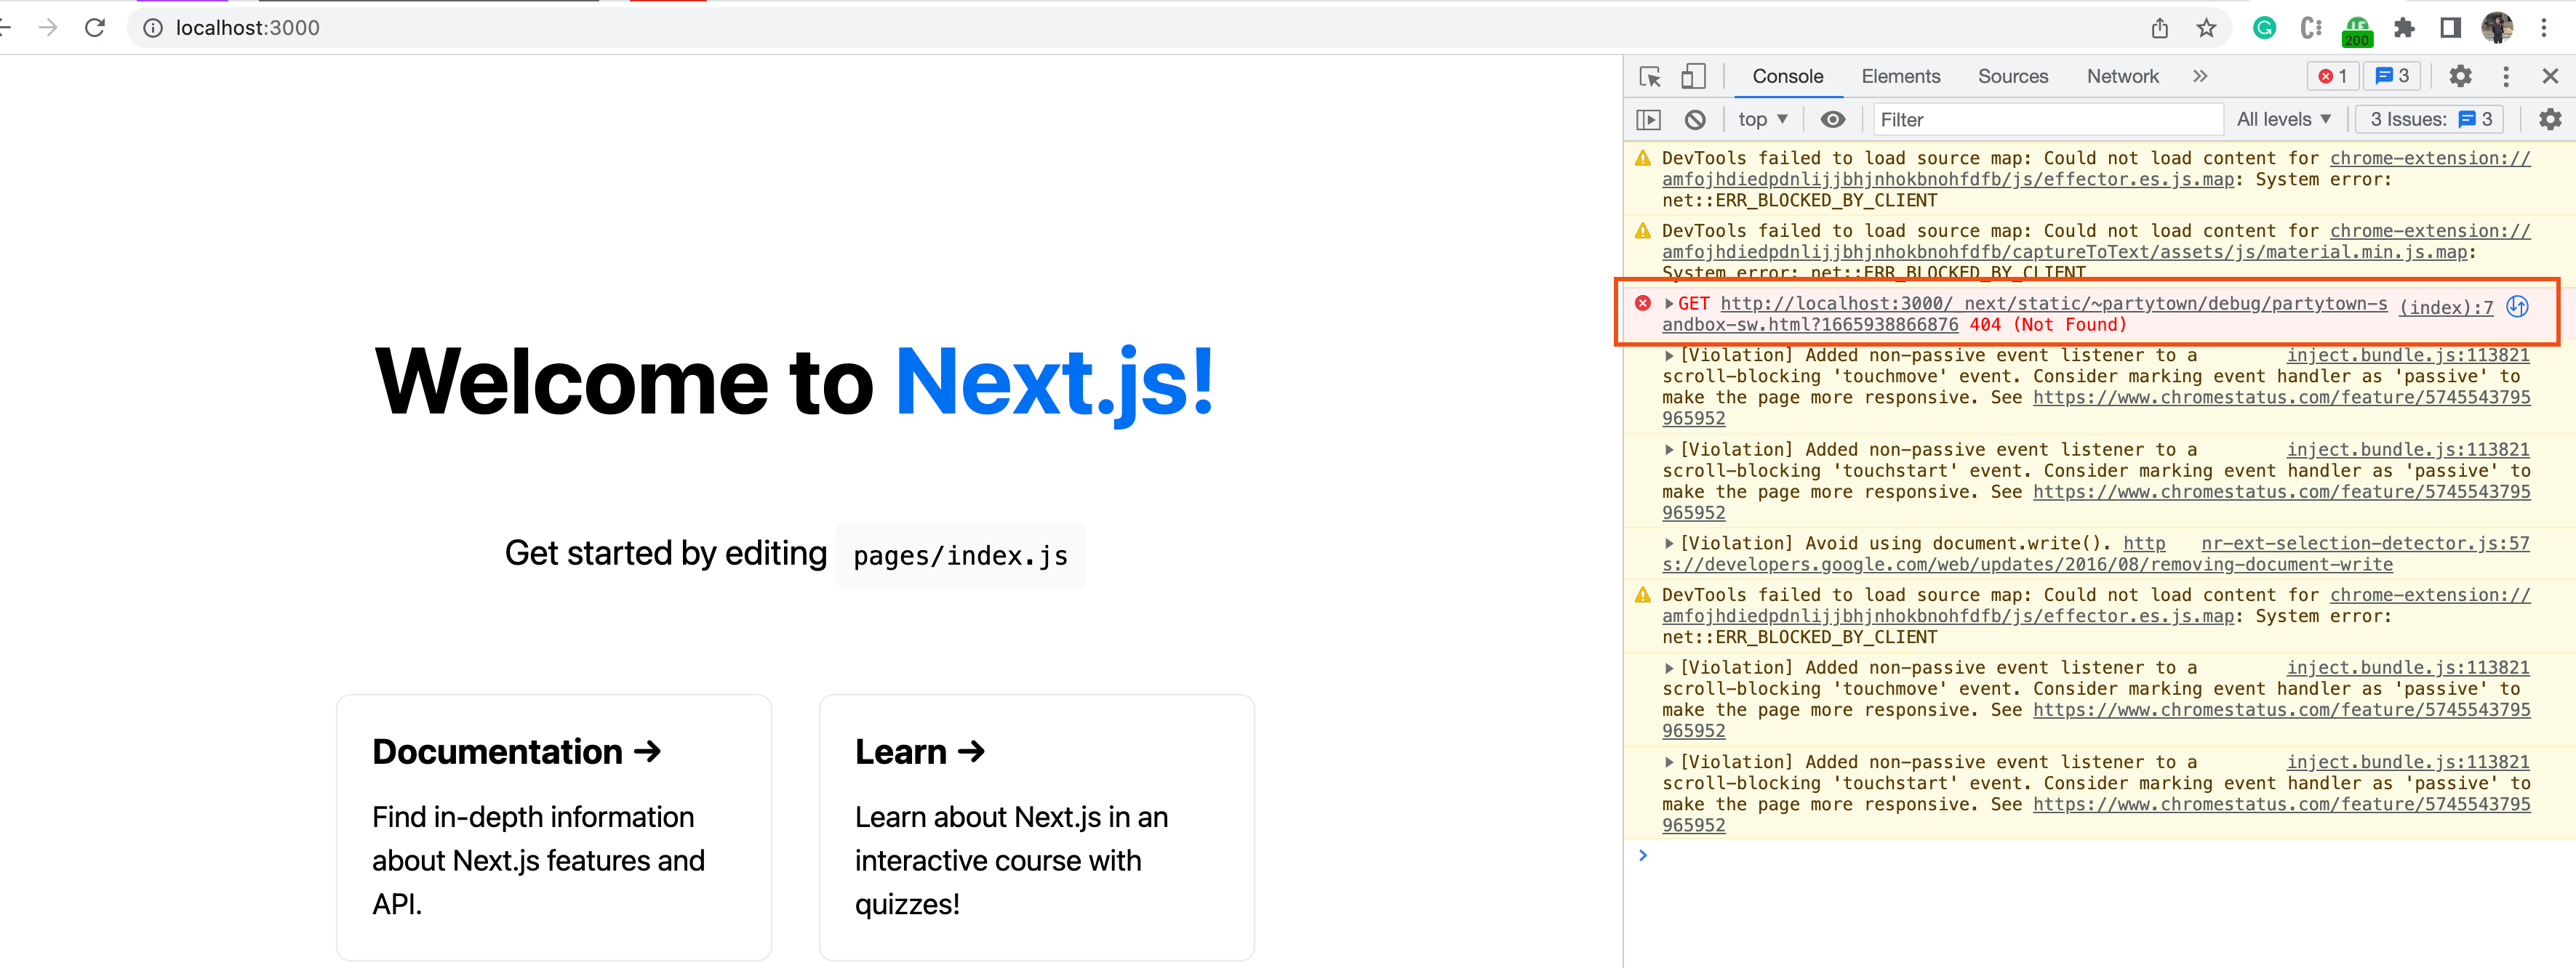This screenshot has width=2576, height=968.
Task: Open DevTools customize three-dot menu
Action: tap(2506, 76)
